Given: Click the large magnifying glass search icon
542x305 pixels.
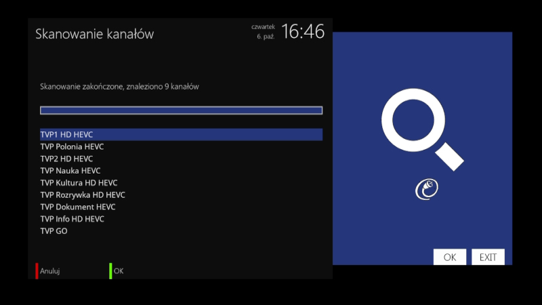Looking at the screenshot, I should point(422,129).
